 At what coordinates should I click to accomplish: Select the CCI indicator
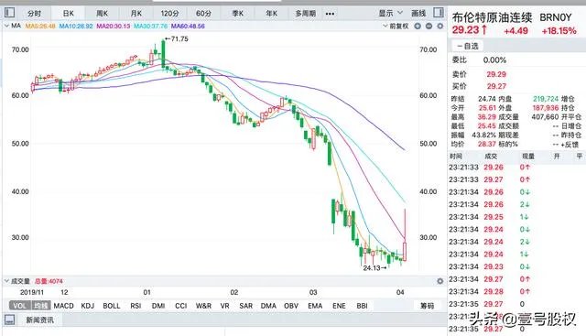click(x=181, y=306)
